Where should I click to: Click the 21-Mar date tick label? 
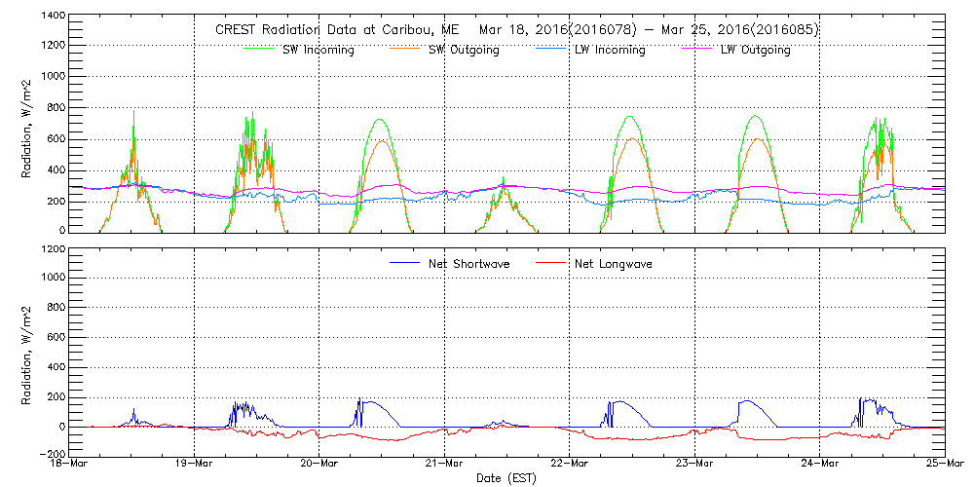click(x=444, y=465)
